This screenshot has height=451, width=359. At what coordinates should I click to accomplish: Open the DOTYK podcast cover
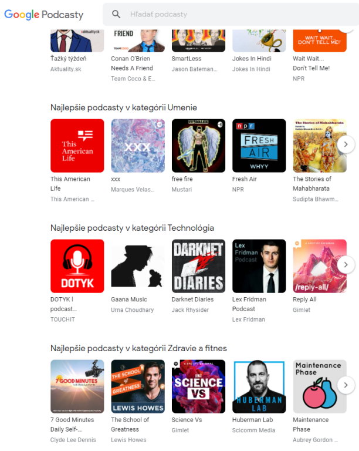click(x=77, y=266)
